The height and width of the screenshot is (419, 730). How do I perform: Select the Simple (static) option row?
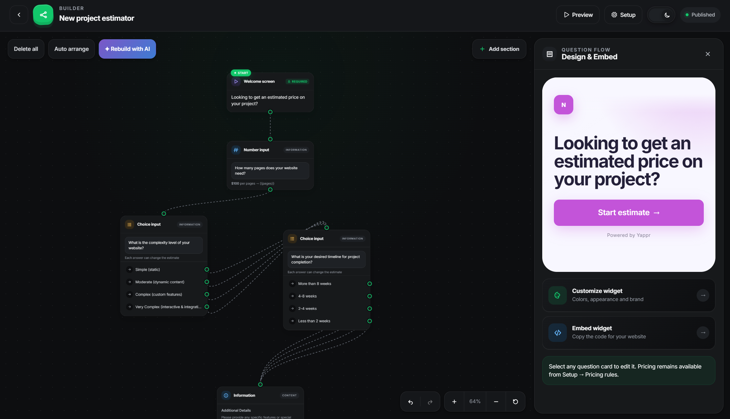click(164, 270)
